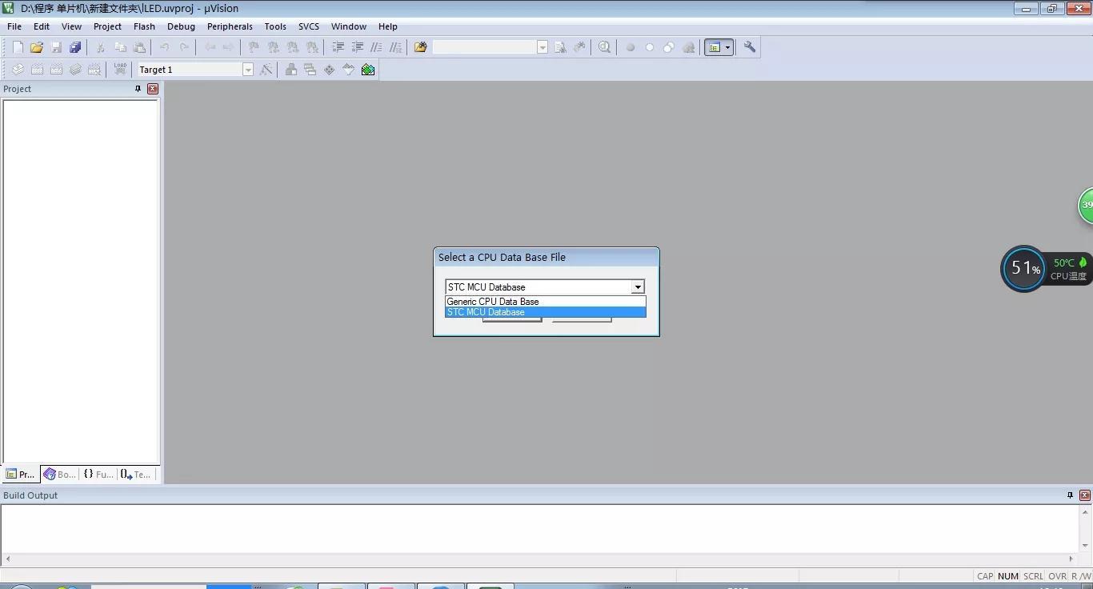Switch to the Project tab in the side panel
This screenshot has width=1093, height=589.
(21, 475)
